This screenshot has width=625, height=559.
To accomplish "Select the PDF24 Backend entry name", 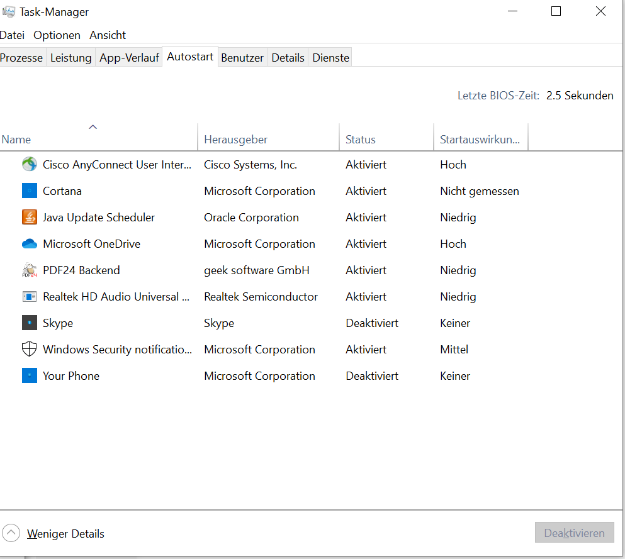I will coord(81,270).
